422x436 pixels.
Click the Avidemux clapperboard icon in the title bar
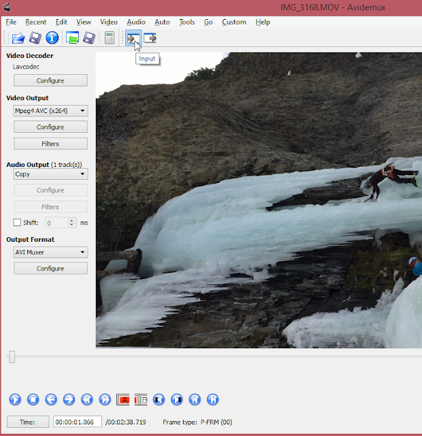[x=7, y=7]
